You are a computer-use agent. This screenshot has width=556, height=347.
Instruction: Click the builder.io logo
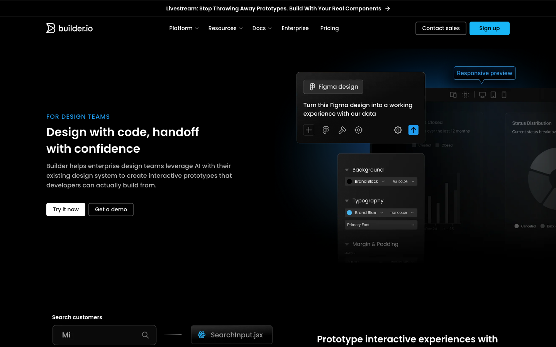[69, 28]
